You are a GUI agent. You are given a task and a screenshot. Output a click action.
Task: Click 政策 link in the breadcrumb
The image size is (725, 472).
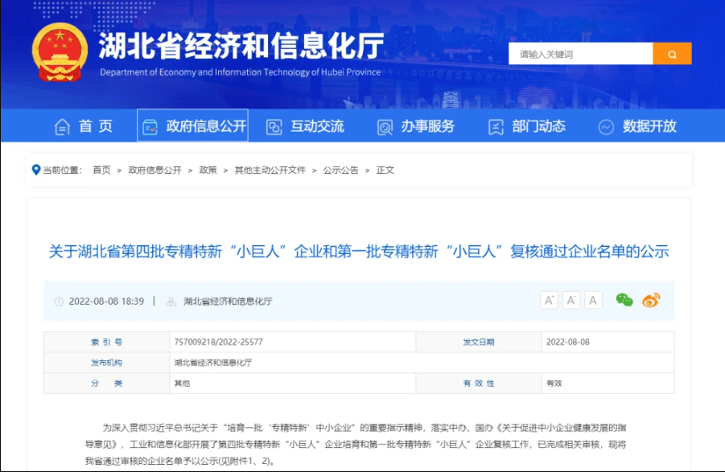(x=208, y=170)
